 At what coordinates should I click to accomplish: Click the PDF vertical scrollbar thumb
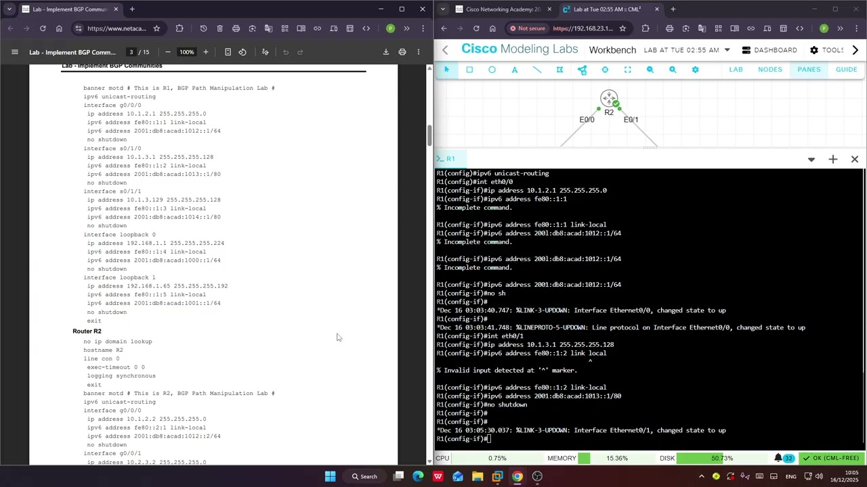[x=429, y=135]
